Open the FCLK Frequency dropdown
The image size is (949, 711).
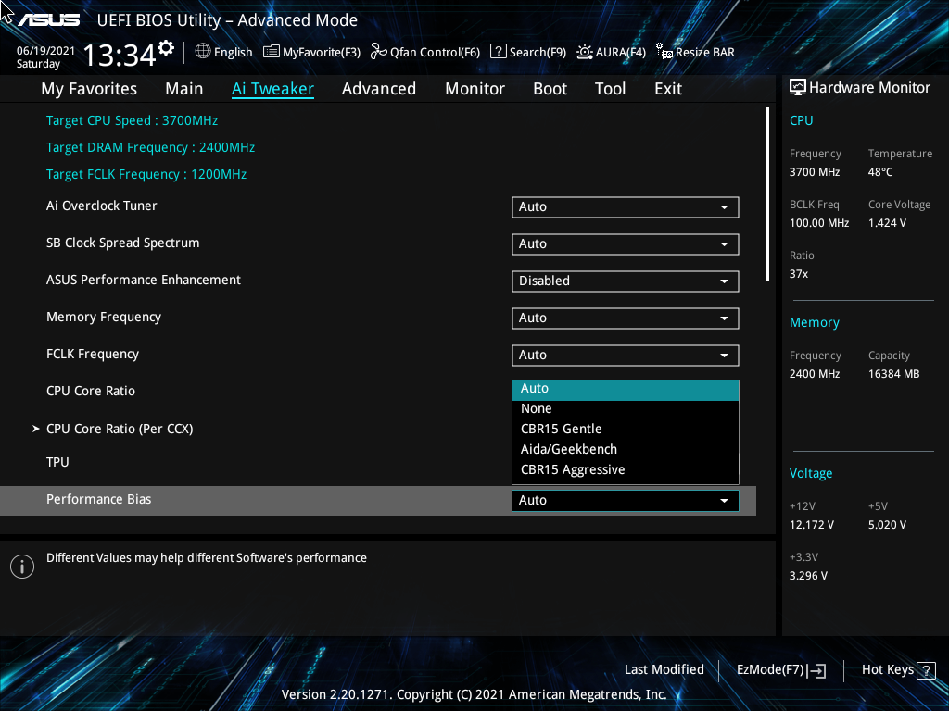point(625,355)
